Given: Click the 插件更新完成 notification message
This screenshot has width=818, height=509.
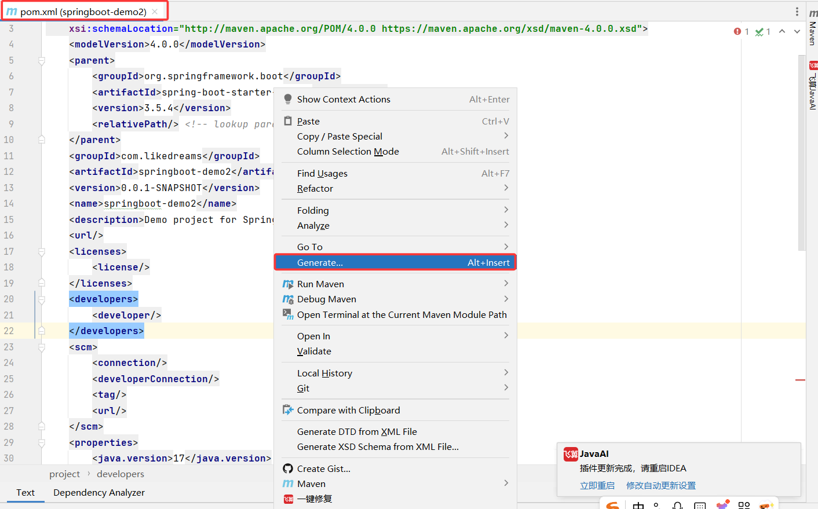Looking at the screenshot, I should click(x=633, y=468).
